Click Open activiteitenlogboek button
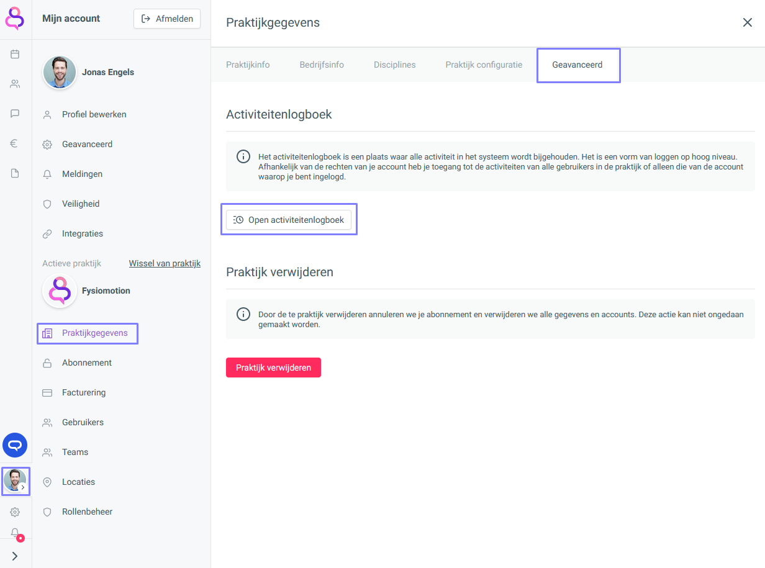Viewport: 765px width, 568px height. (x=289, y=220)
